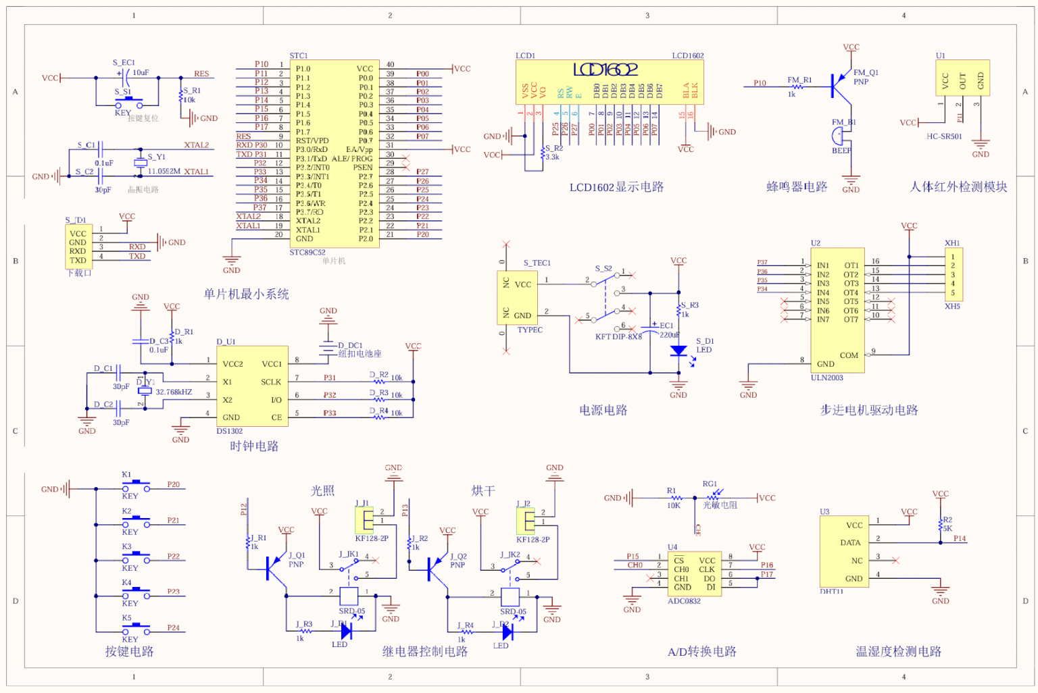Click the 'LCD1602显示电路' section title
The height and width of the screenshot is (693, 1038).
616,187
